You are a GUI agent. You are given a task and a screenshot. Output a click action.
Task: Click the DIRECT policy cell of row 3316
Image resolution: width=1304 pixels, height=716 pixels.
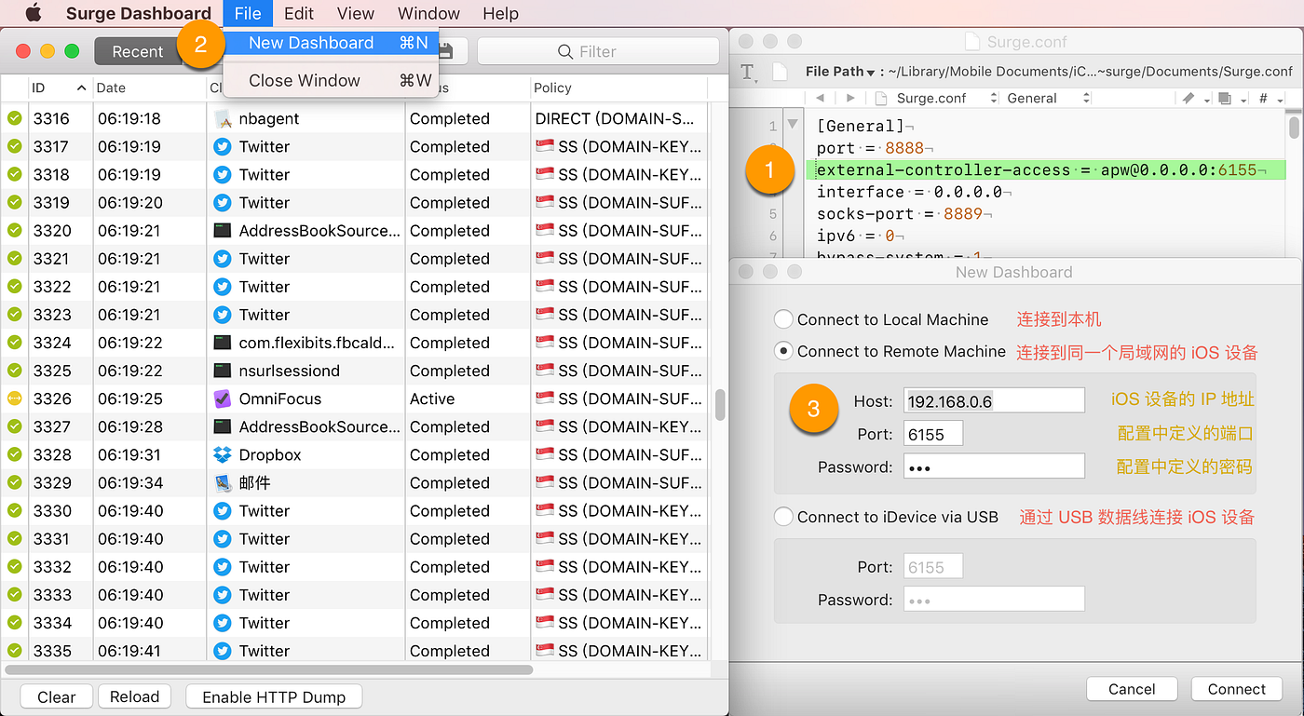click(618, 118)
